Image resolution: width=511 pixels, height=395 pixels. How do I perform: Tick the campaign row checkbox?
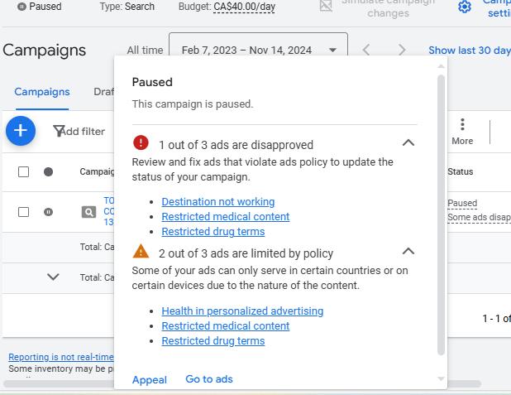[23, 212]
